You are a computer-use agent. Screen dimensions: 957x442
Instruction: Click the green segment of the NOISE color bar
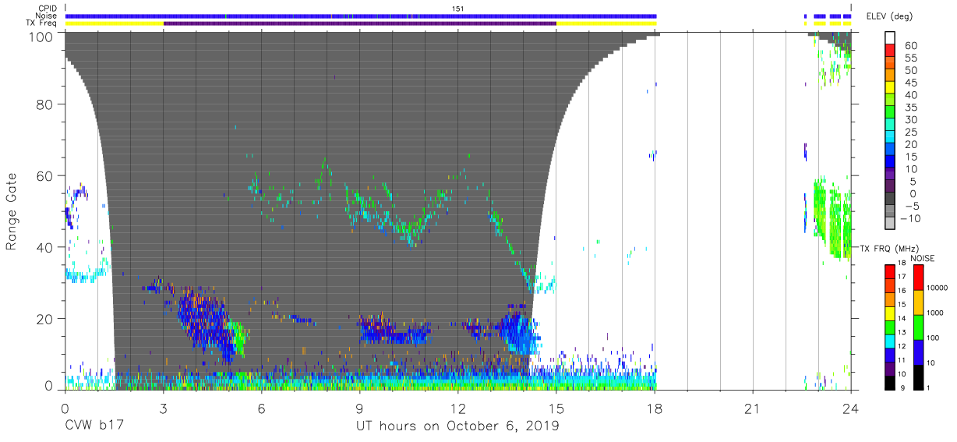pyautogui.click(x=918, y=327)
